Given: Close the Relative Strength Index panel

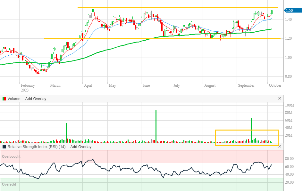Looking at the screenshot, I should tap(279, 146).
